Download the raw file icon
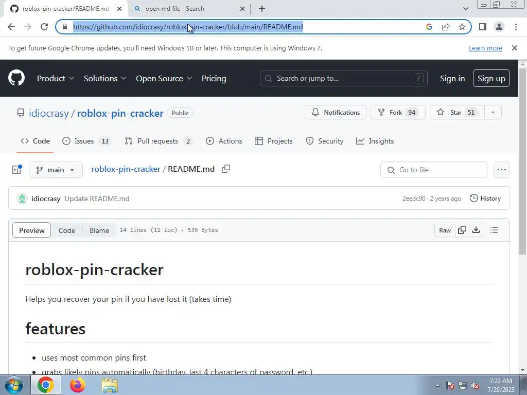The width and height of the screenshot is (527, 395). point(476,230)
